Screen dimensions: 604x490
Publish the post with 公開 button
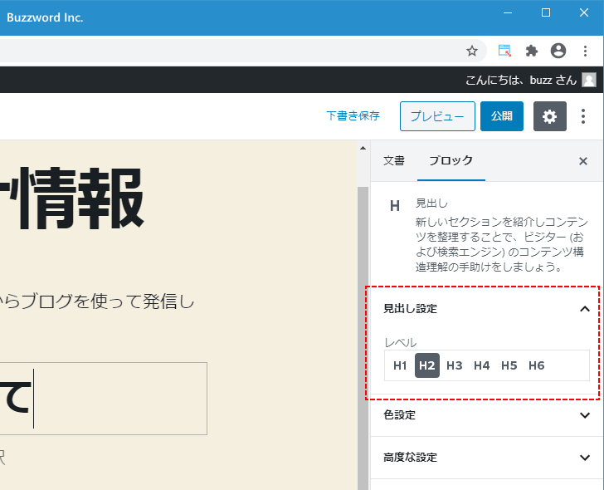(502, 116)
